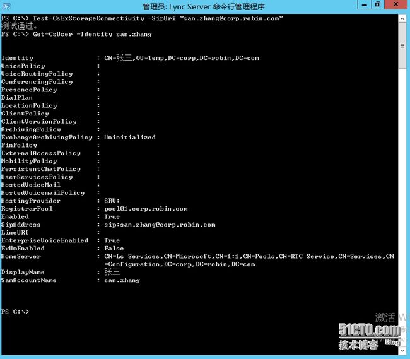This screenshot has width=410, height=359.
Task: Click the ExternalAccessPolicy property label
Action: [41, 153]
